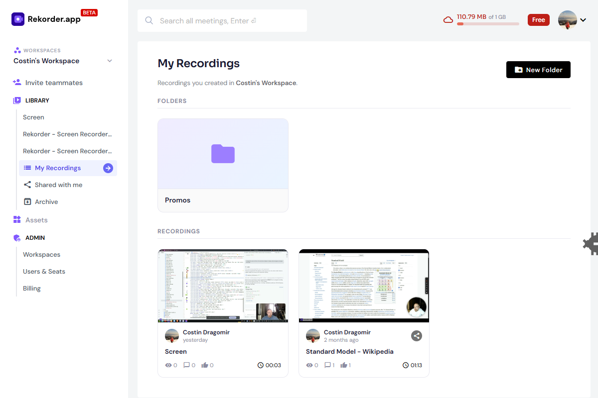Click Costin Dragomir name on Screen card
The height and width of the screenshot is (398, 598).
tap(206, 332)
